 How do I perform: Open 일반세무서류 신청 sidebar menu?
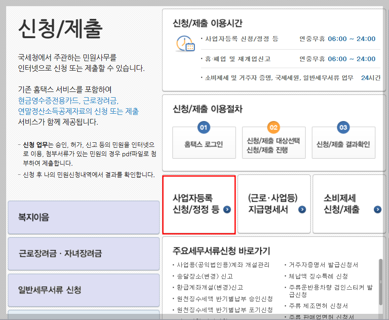[83, 290]
